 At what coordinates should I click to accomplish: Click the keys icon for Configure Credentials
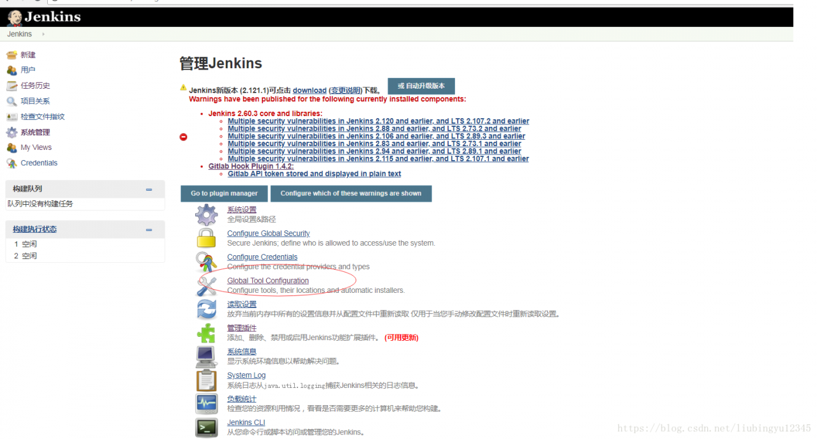206,262
